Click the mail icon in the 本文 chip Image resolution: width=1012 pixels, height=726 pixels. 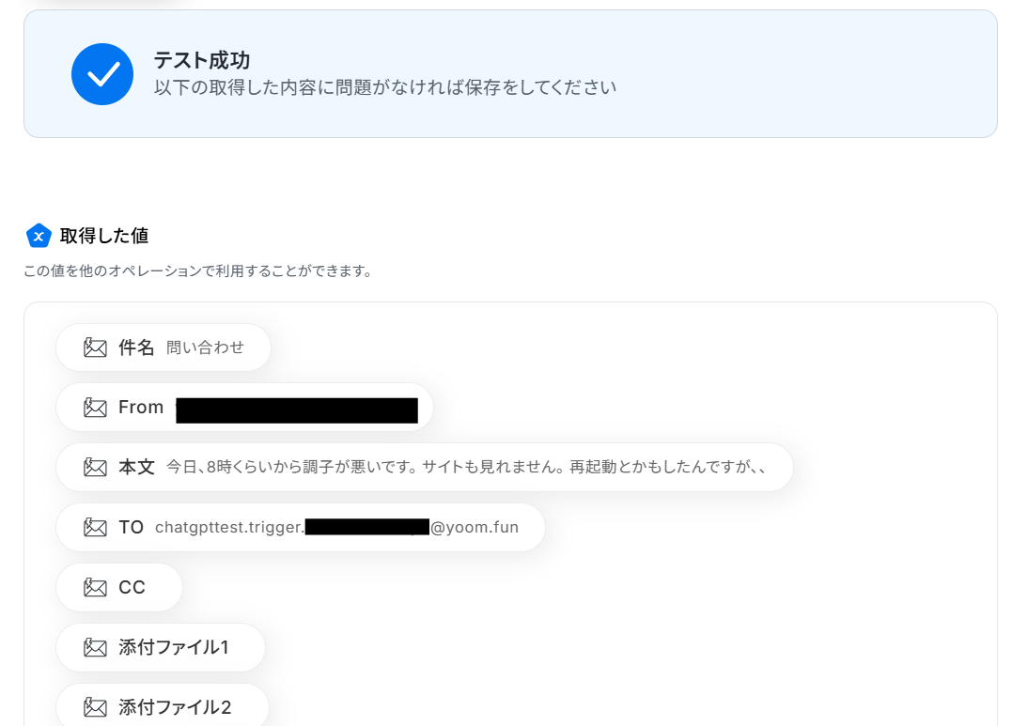pos(96,467)
